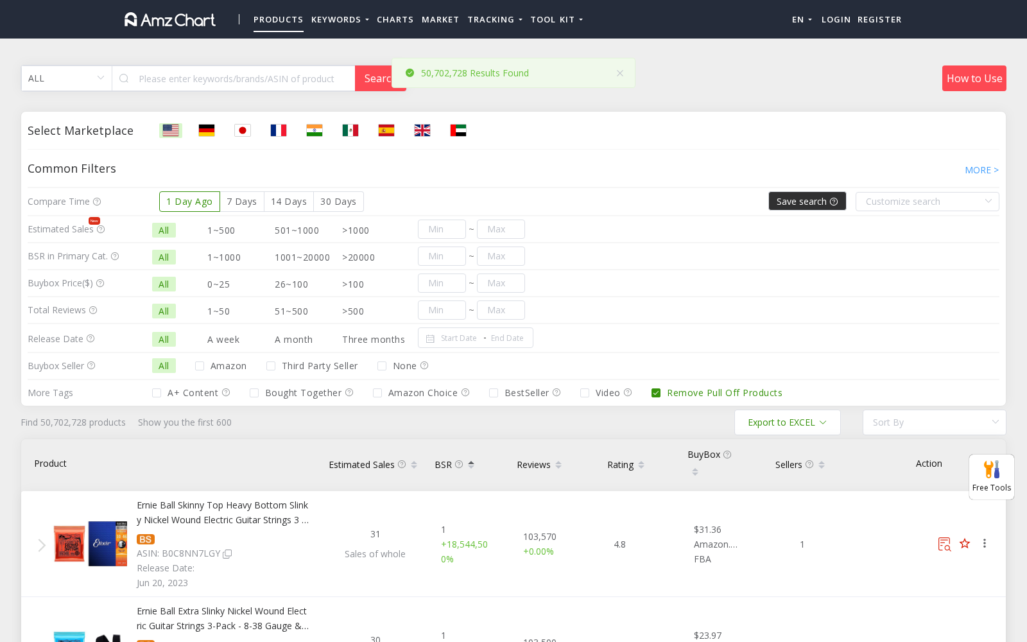The height and width of the screenshot is (642, 1027).
Task: Copy the ASIN B0C8NN7LGY
Action: pyautogui.click(x=227, y=553)
